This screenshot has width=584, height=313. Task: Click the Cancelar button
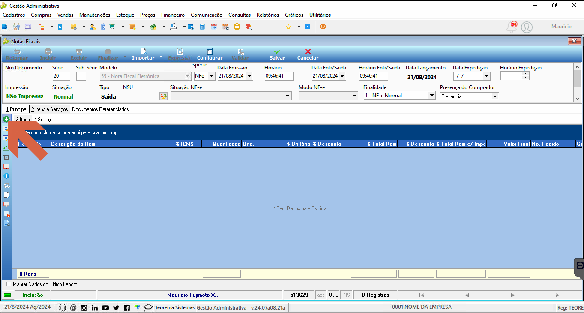coord(308,54)
